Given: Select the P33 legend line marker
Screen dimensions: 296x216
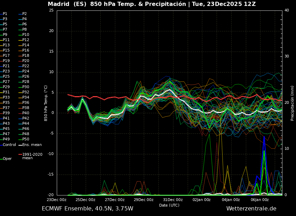Looking at the screenshot, I should tap(2, 99).
